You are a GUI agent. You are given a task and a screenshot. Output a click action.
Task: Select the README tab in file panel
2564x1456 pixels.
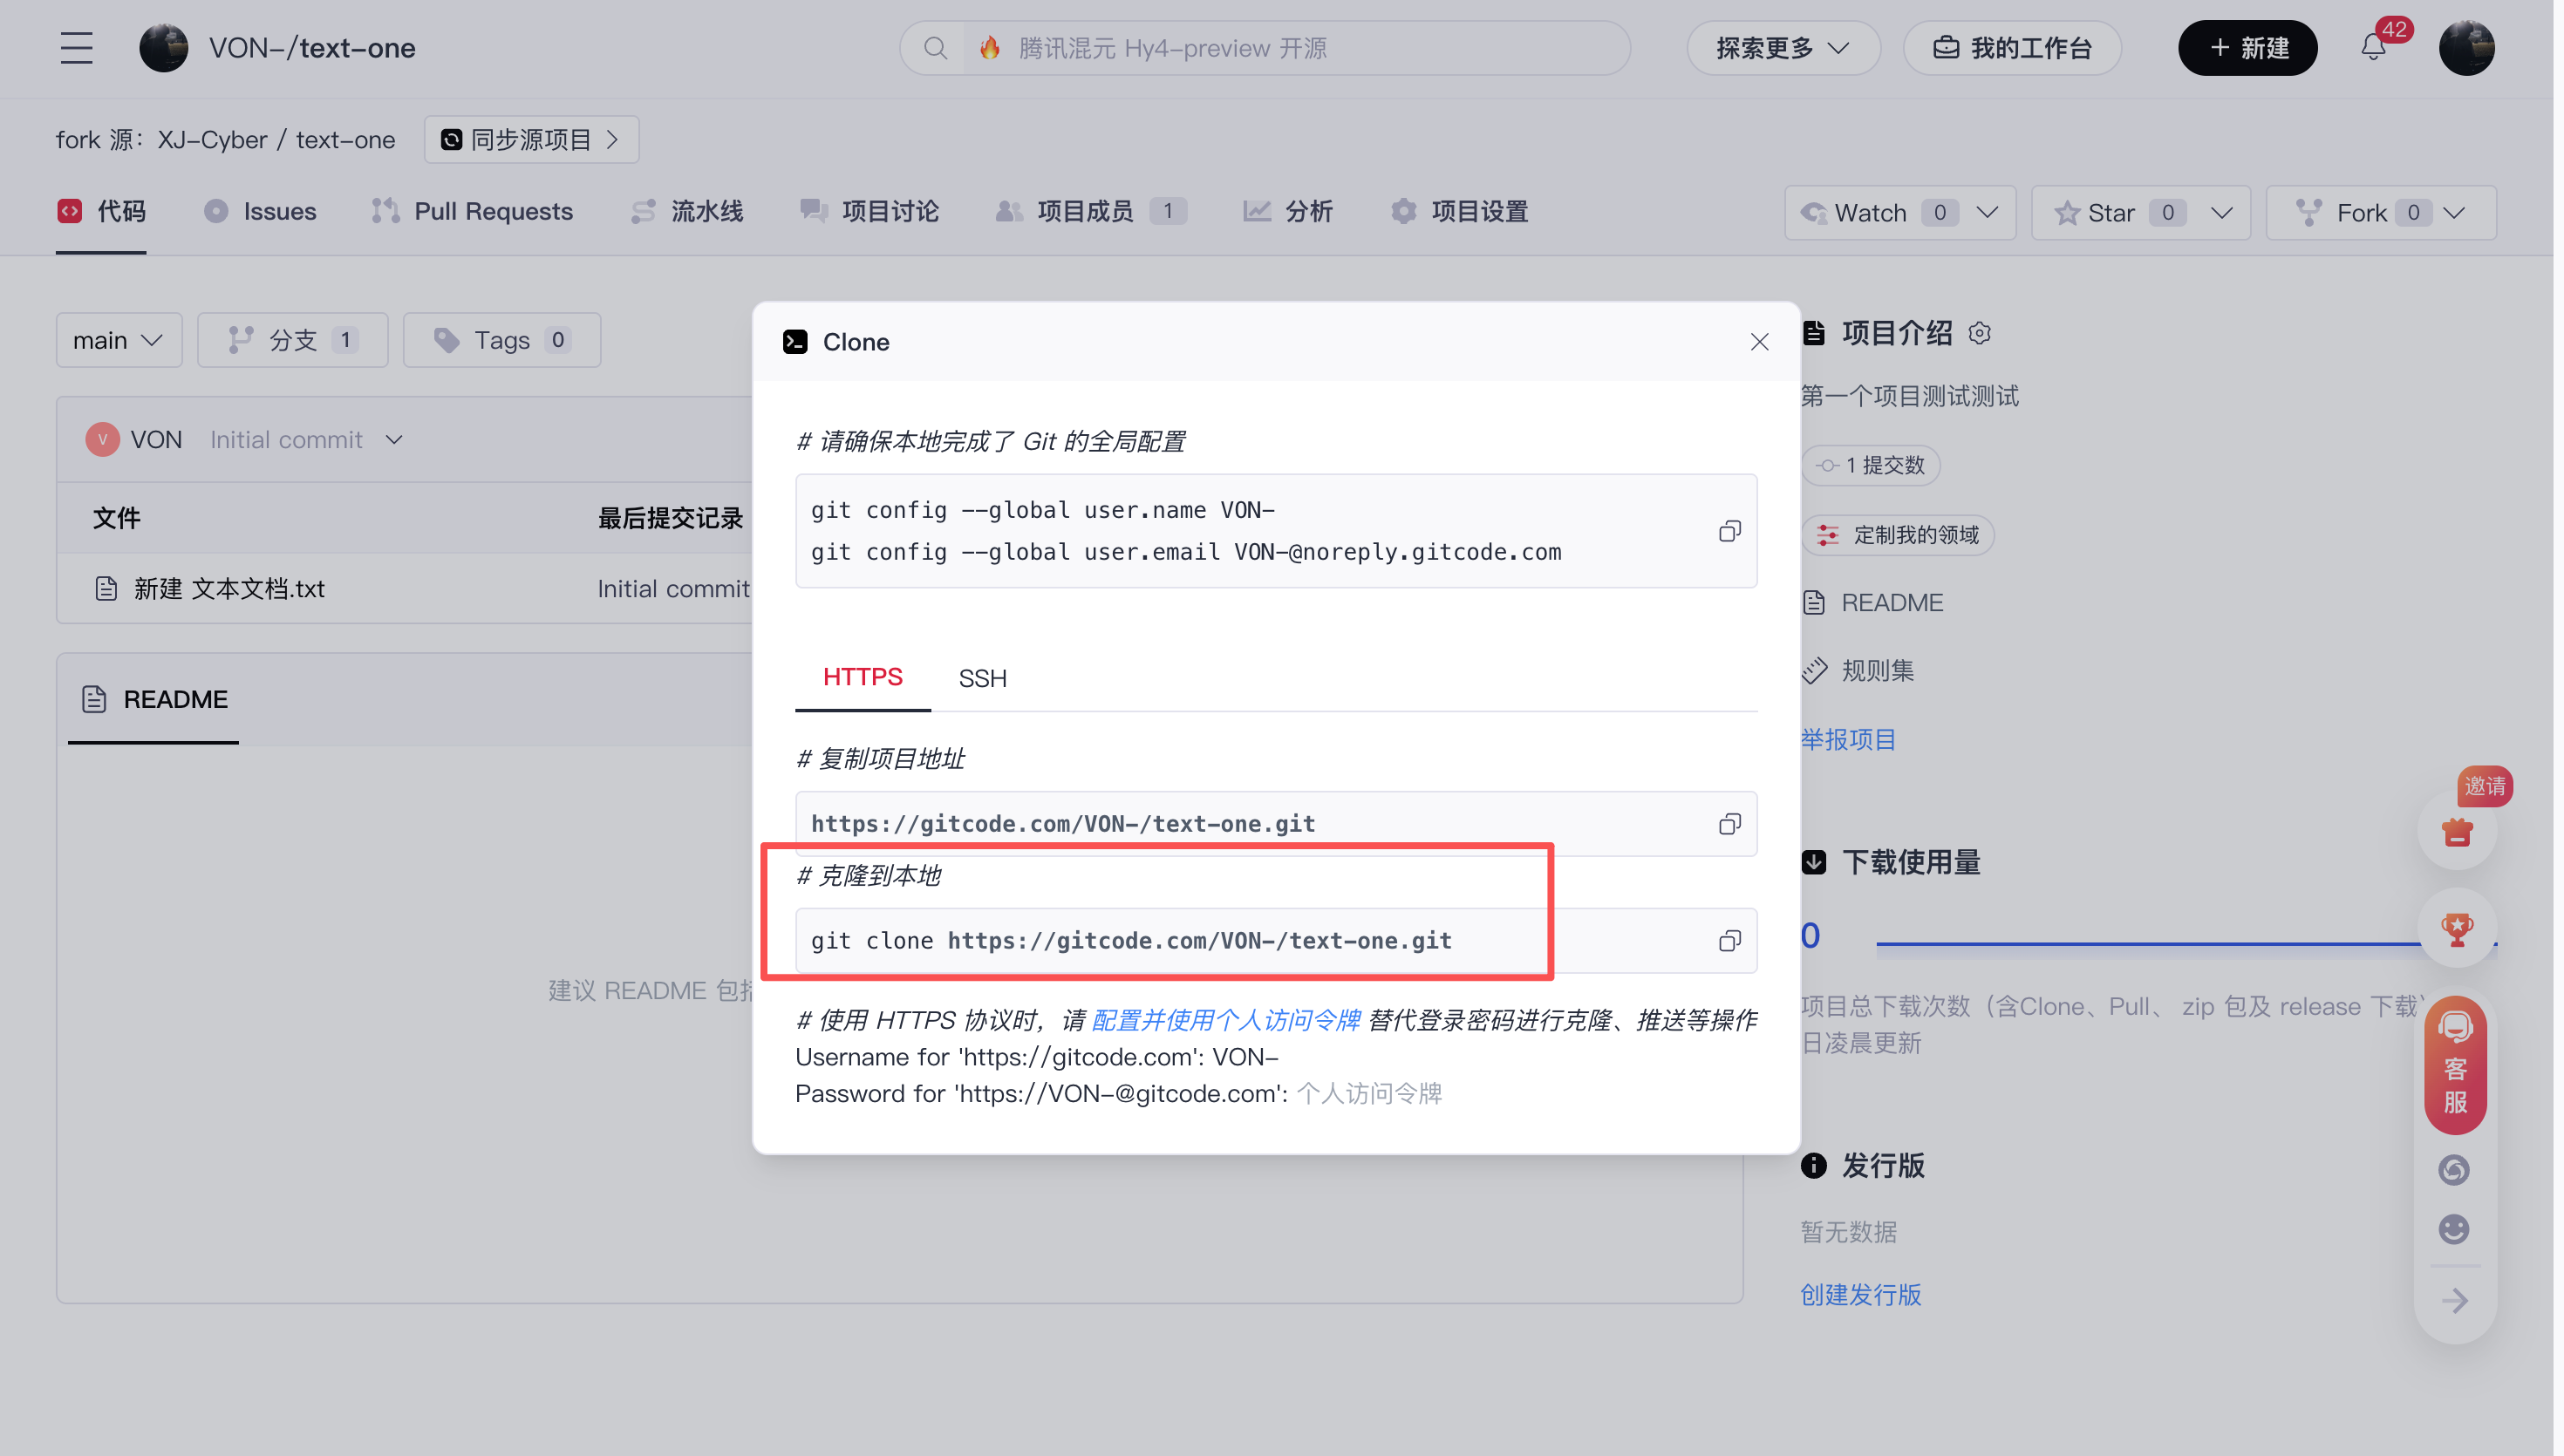[154, 700]
